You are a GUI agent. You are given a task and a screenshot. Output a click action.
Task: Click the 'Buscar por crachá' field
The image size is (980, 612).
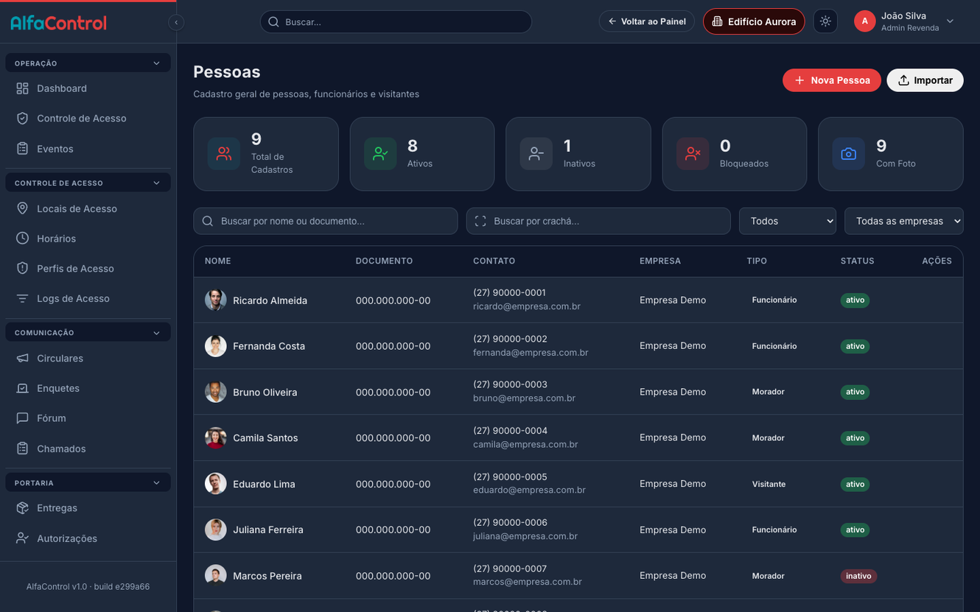tap(598, 221)
